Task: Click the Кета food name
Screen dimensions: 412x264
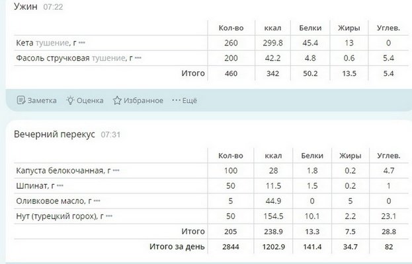Action: click(26, 43)
